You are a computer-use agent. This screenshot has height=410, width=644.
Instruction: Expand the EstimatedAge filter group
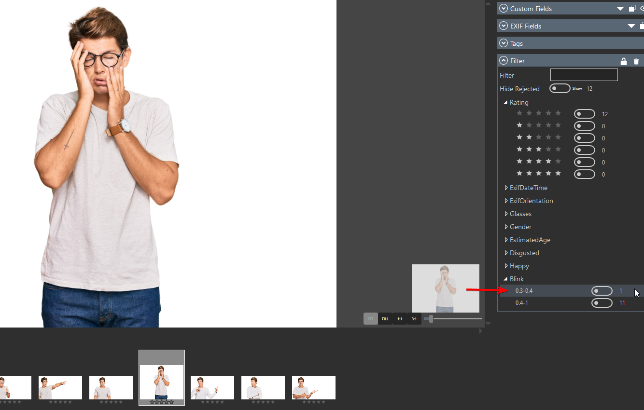(x=506, y=240)
